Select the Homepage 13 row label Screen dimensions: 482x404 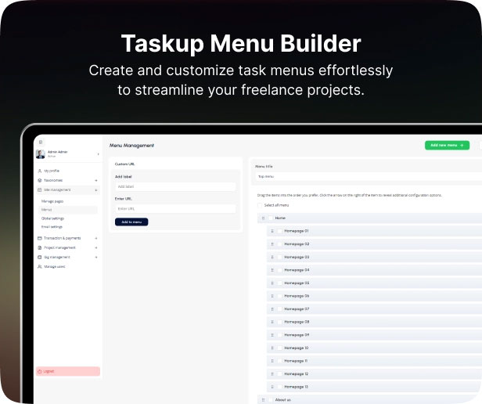click(x=297, y=387)
